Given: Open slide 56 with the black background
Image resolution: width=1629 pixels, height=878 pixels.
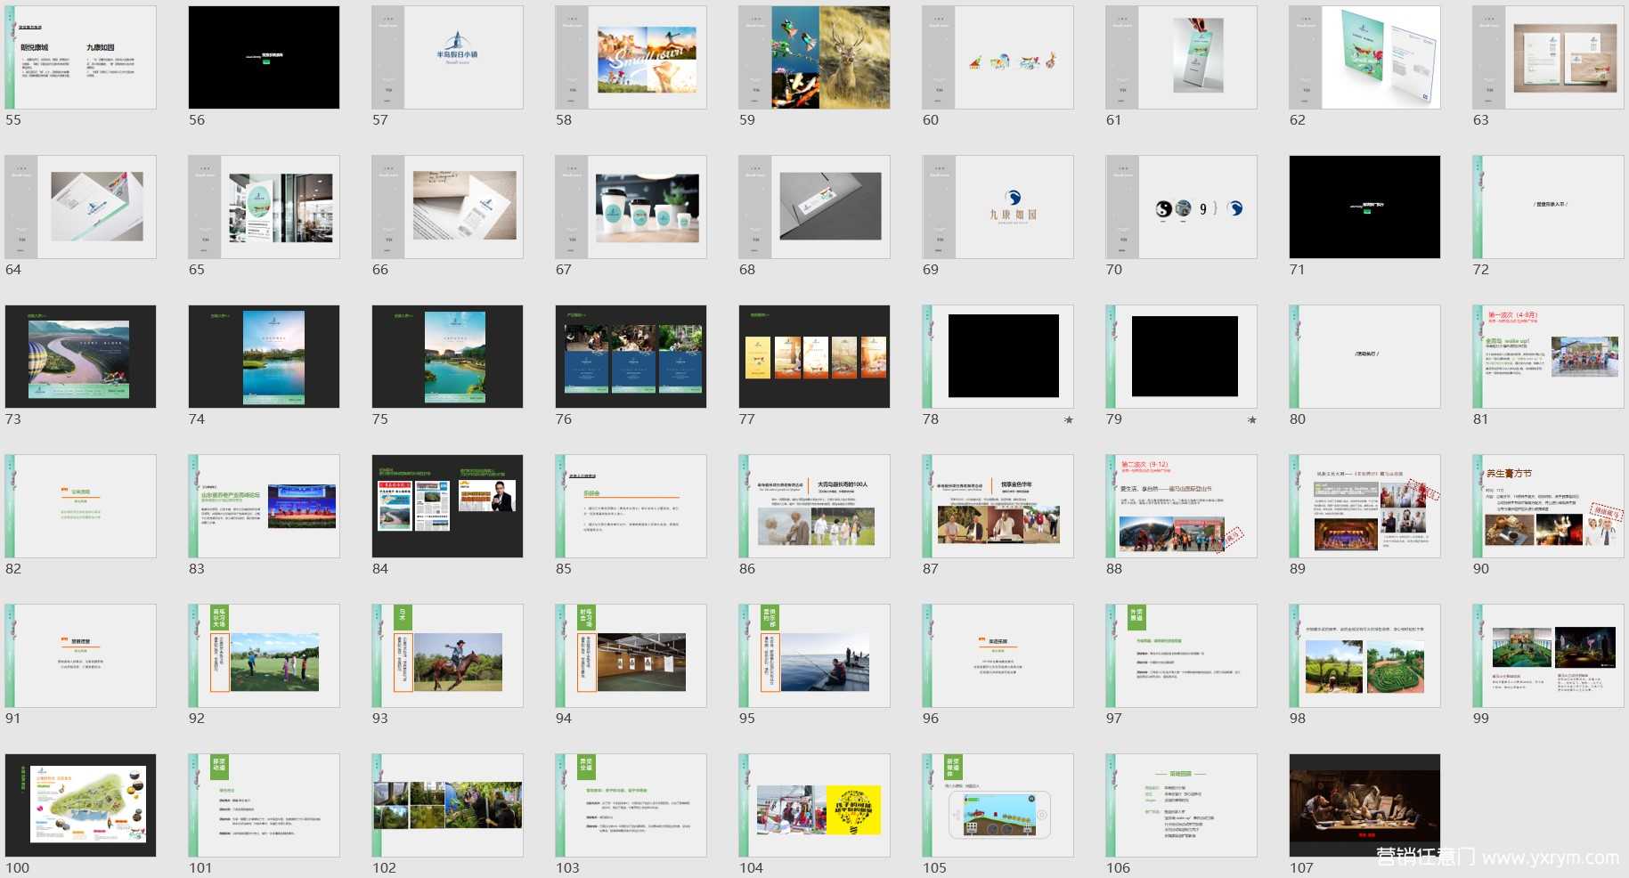Looking at the screenshot, I should (x=264, y=58).
